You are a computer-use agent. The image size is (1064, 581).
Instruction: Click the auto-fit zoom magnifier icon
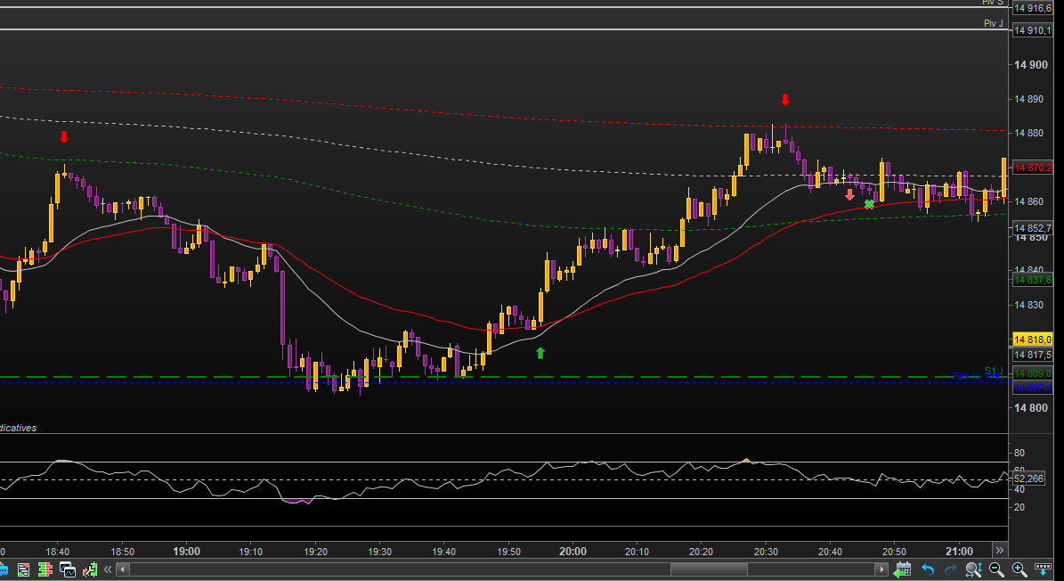point(974,569)
